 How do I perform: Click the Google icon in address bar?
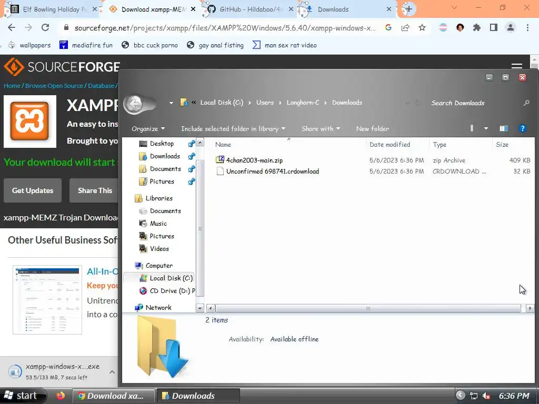click(388, 27)
